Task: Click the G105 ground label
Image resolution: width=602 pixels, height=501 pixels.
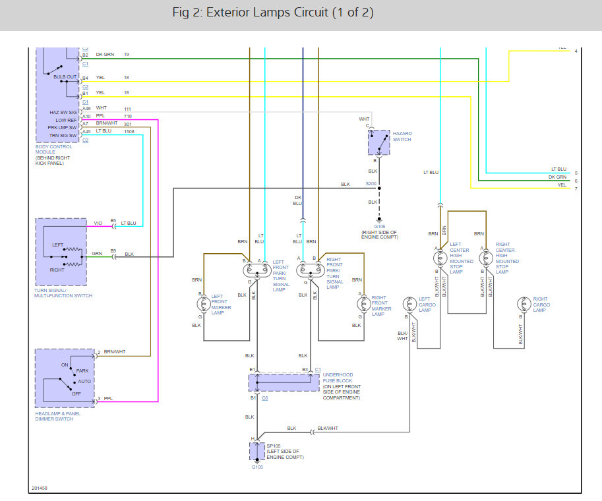Action: pyautogui.click(x=257, y=467)
